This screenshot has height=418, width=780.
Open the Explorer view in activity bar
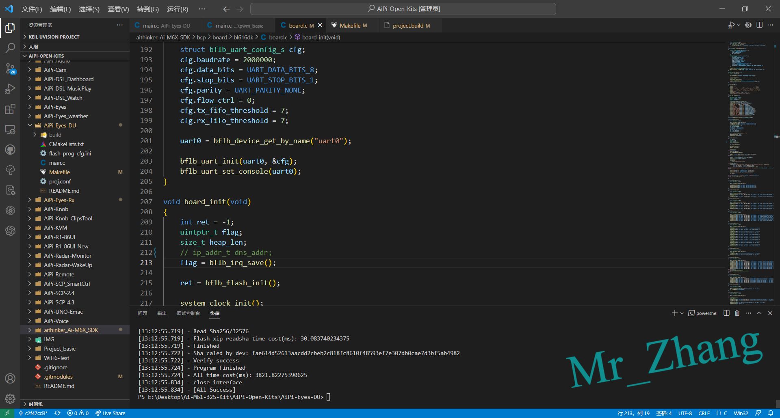[10, 28]
